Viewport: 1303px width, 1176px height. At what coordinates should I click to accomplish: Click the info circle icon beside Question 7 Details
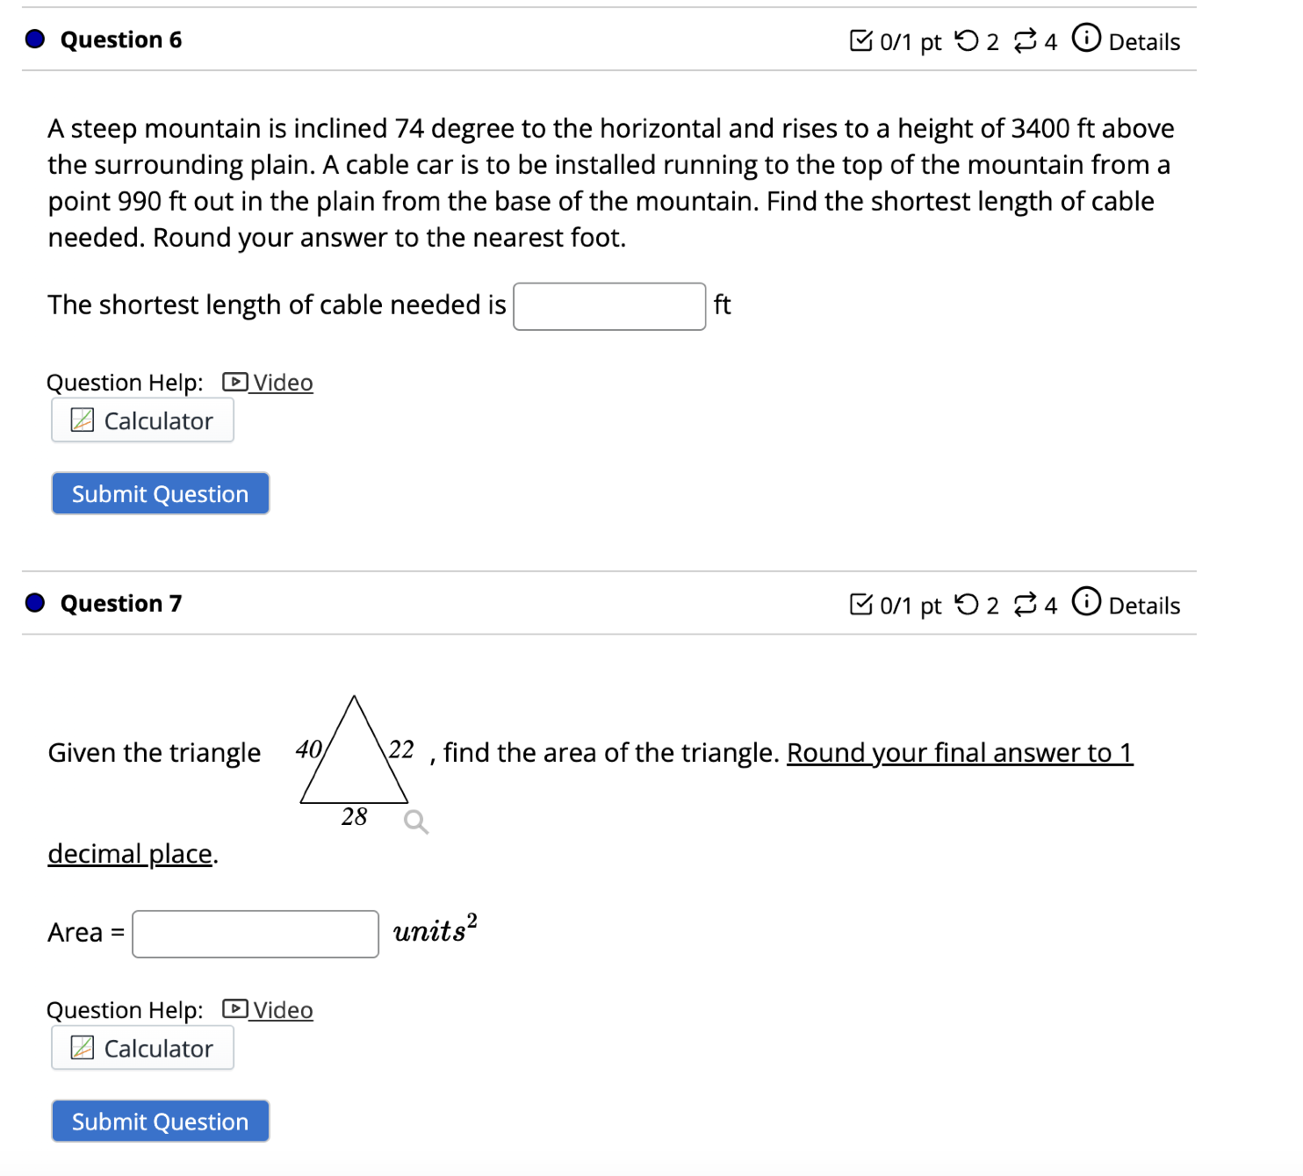tap(1086, 604)
